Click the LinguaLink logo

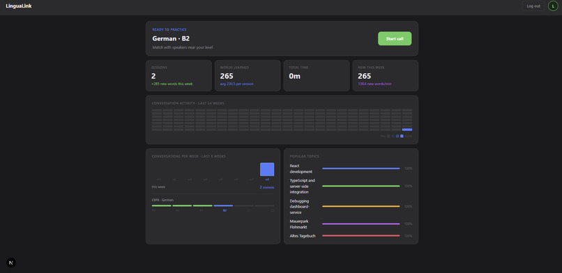pyautogui.click(x=19, y=6)
